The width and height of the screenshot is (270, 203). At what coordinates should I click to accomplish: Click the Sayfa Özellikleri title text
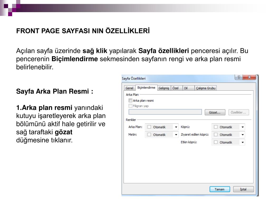(134, 79)
